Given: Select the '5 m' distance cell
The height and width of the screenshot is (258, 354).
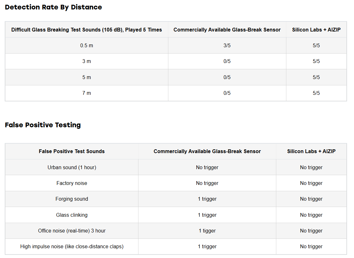Looking at the screenshot, I should (x=87, y=77).
